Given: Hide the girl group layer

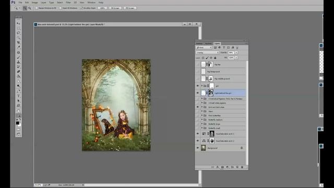Looking at the screenshot, I should coord(197,86).
